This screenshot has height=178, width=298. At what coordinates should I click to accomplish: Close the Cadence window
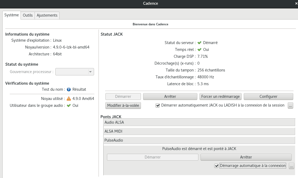click(x=296, y=3)
